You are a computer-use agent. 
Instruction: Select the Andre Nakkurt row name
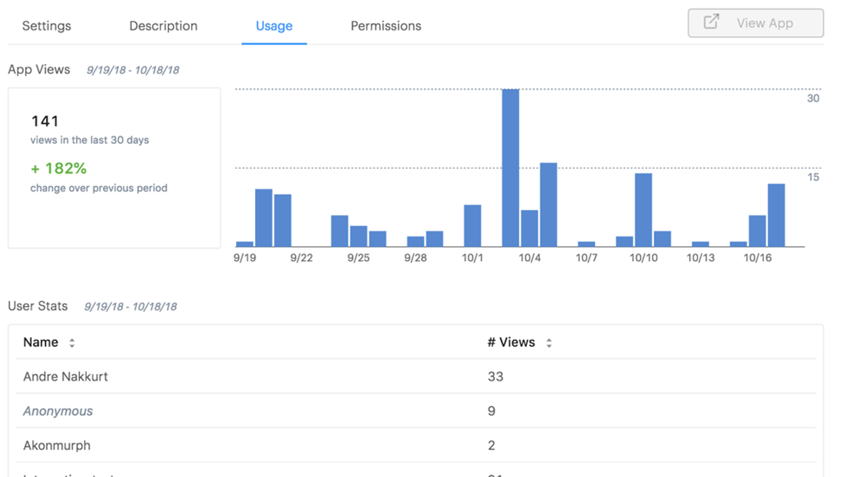(65, 377)
